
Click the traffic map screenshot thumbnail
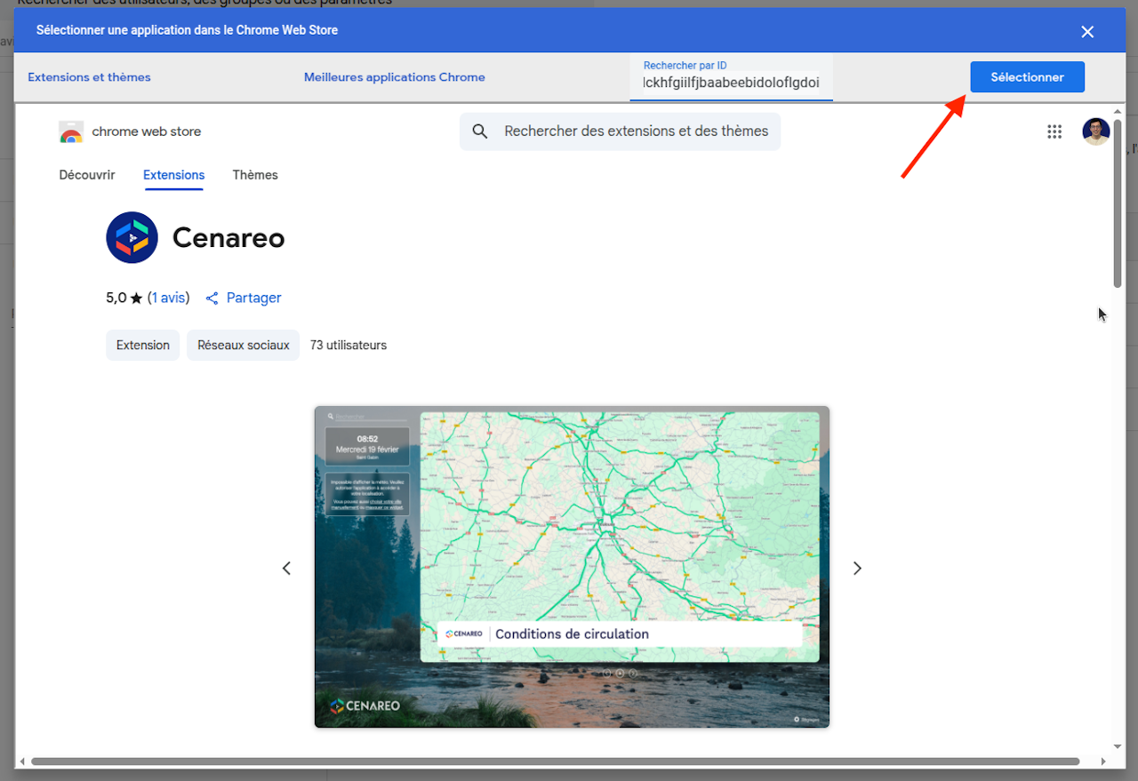coord(572,567)
